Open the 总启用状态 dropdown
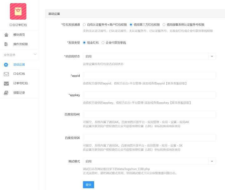 click(149, 56)
